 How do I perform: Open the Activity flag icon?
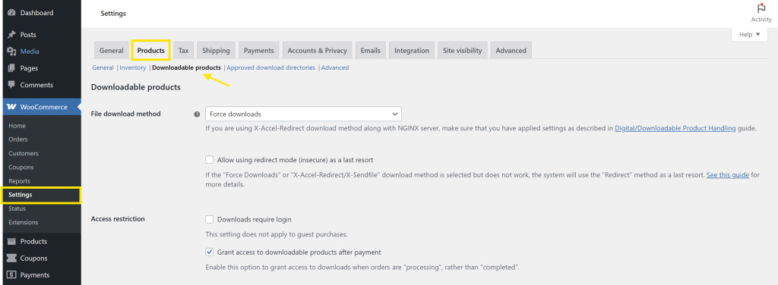pos(761,9)
